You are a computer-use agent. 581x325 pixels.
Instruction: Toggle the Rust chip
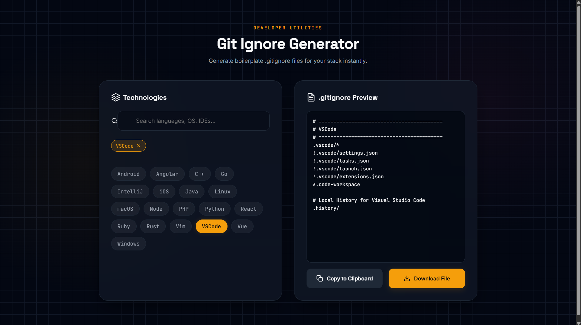pyautogui.click(x=153, y=226)
